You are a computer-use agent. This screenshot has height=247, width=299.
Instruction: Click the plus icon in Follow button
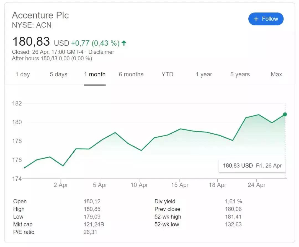click(x=256, y=19)
